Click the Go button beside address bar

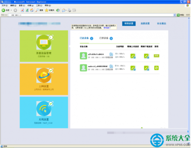click(x=180, y=15)
